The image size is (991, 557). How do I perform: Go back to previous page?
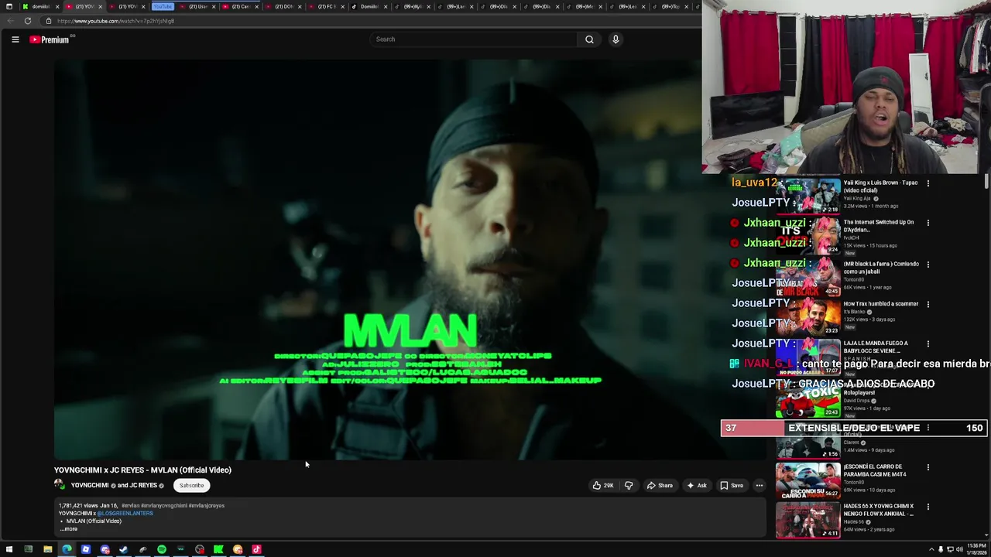[x=9, y=21]
